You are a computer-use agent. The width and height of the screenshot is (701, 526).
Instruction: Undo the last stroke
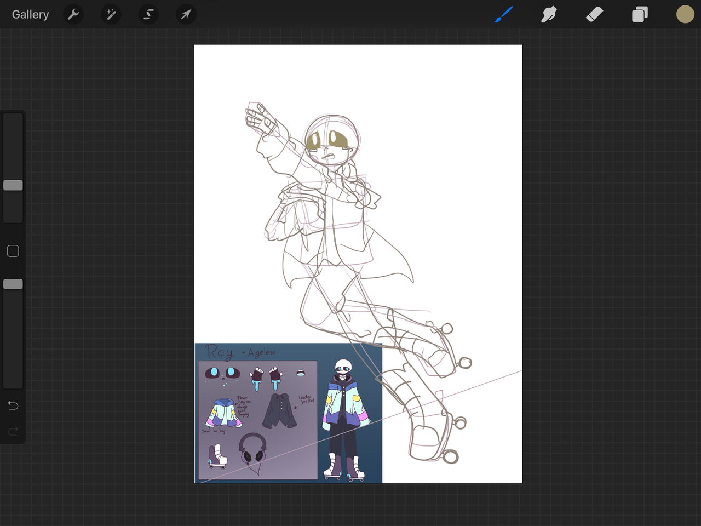click(13, 405)
